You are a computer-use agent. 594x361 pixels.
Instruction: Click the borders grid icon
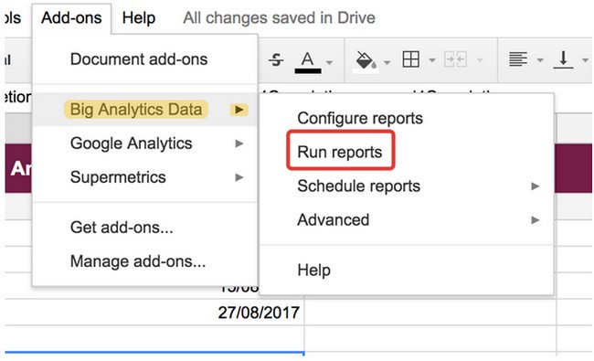[410, 59]
